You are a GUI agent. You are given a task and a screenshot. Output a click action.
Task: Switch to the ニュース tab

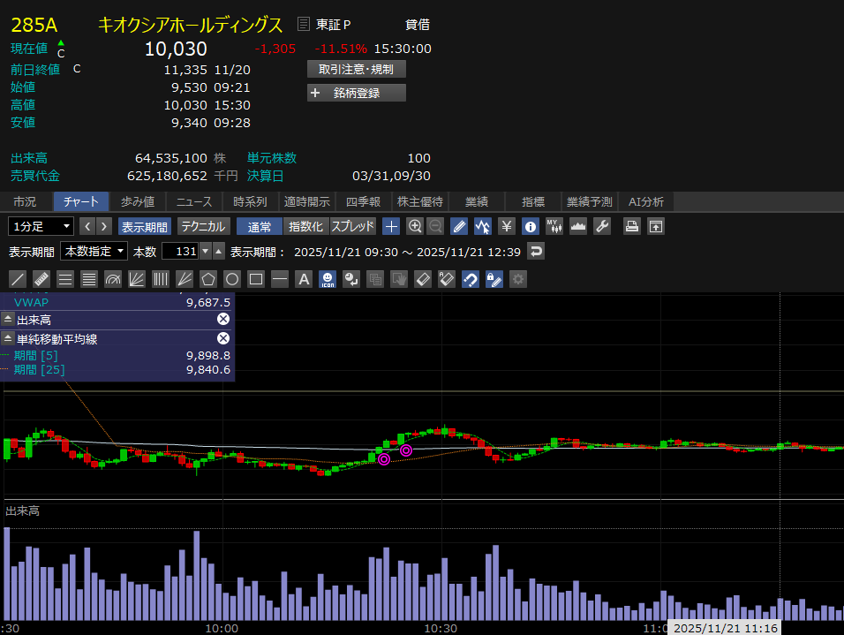tap(193, 201)
